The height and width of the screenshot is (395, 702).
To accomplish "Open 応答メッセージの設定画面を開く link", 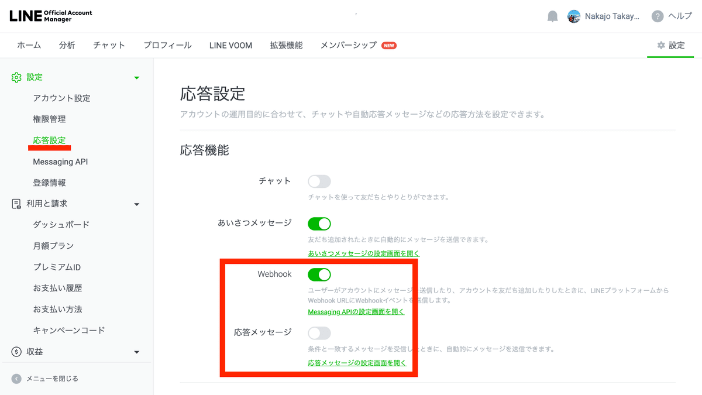I will point(357,363).
